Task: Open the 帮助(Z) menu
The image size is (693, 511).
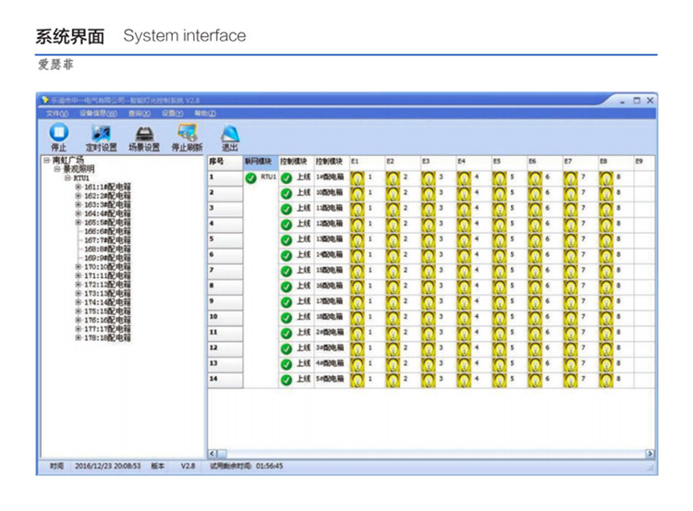Action: pyautogui.click(x=205, y=114)
